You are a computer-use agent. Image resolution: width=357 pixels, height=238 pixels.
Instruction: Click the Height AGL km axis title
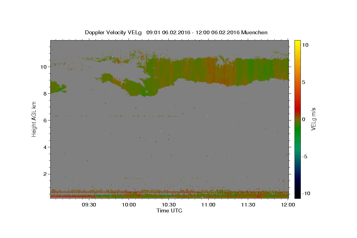click(x=34, y=119)
